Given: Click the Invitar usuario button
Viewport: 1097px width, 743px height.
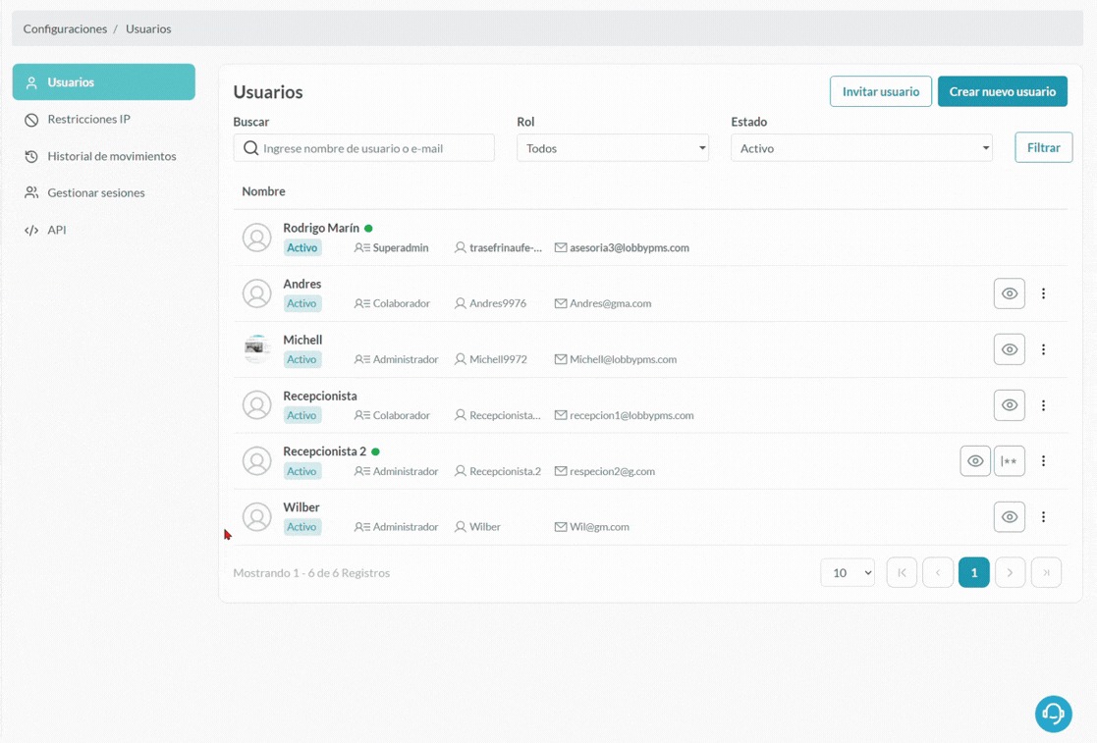Looking at the screenshot, I should click(880, 91).
